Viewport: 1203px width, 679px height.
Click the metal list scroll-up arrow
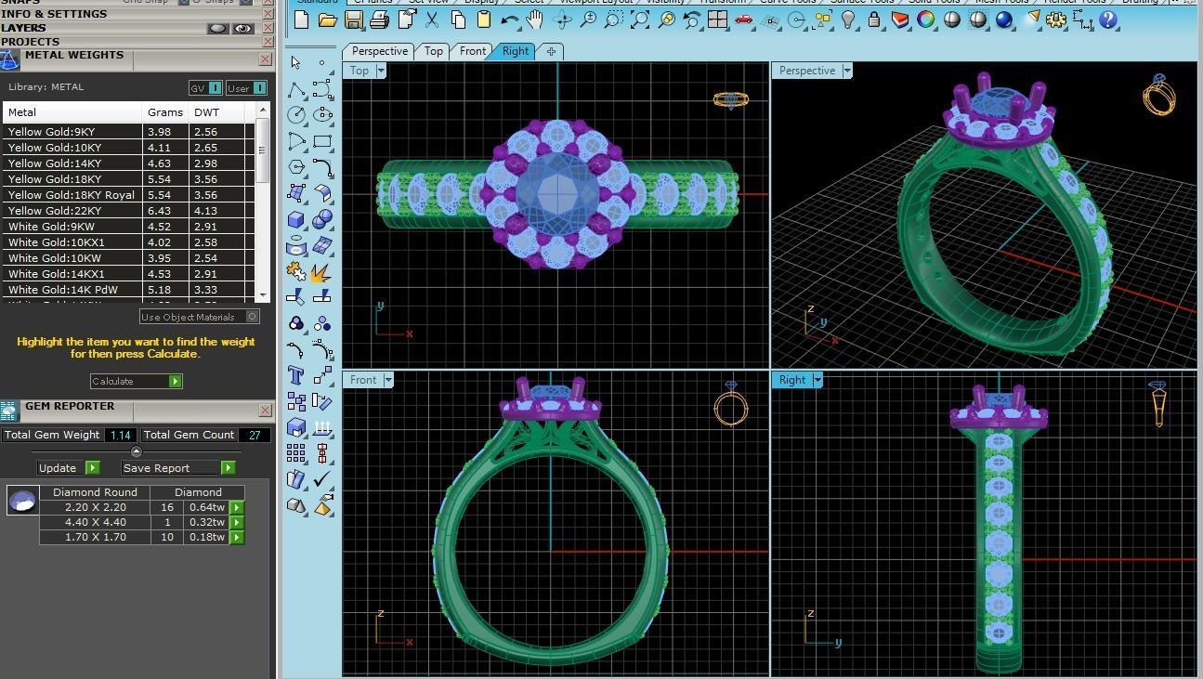263,111
